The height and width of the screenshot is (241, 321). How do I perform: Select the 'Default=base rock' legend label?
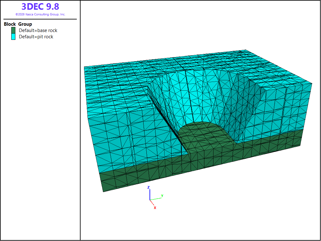coord(38,30)
